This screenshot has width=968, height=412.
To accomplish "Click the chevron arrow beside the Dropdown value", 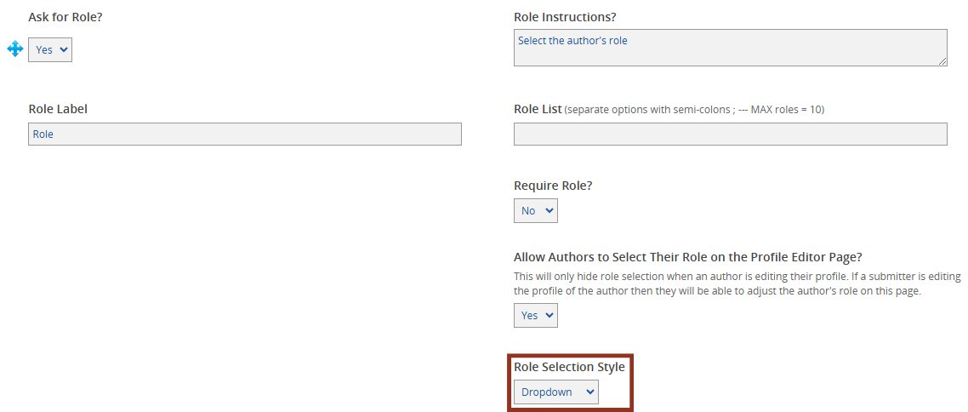I will click(x=590, y=392).
